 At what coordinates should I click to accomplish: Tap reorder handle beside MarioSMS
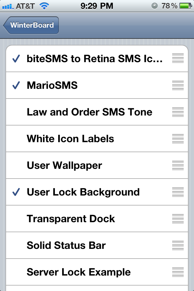(178, 85)
